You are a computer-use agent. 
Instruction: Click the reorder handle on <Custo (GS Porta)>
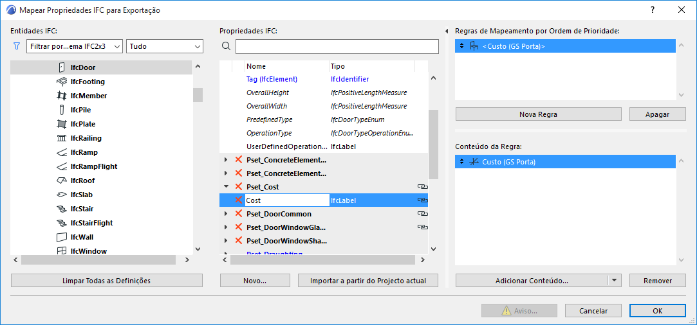[x=461, y=46]
